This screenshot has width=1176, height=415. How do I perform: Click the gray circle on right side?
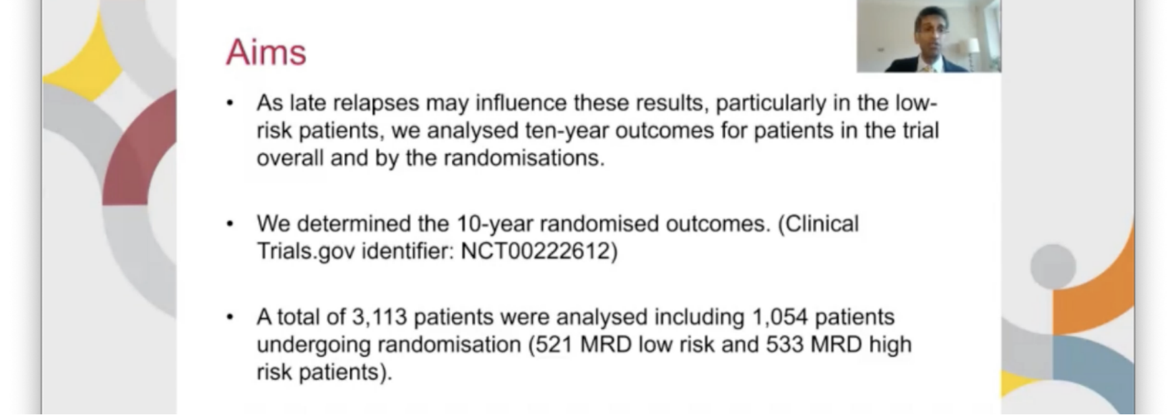[1052, 266]
